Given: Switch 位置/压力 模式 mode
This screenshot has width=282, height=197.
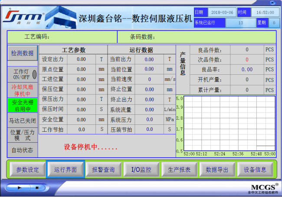Looking at the screenshot, I should click(23, 135).
